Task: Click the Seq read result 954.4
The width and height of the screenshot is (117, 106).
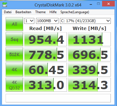Action: (x=46, y=39)
